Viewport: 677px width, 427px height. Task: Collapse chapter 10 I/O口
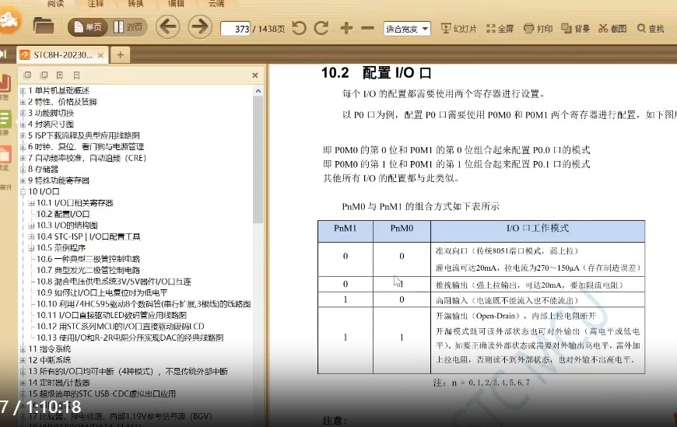click(23, 191)
